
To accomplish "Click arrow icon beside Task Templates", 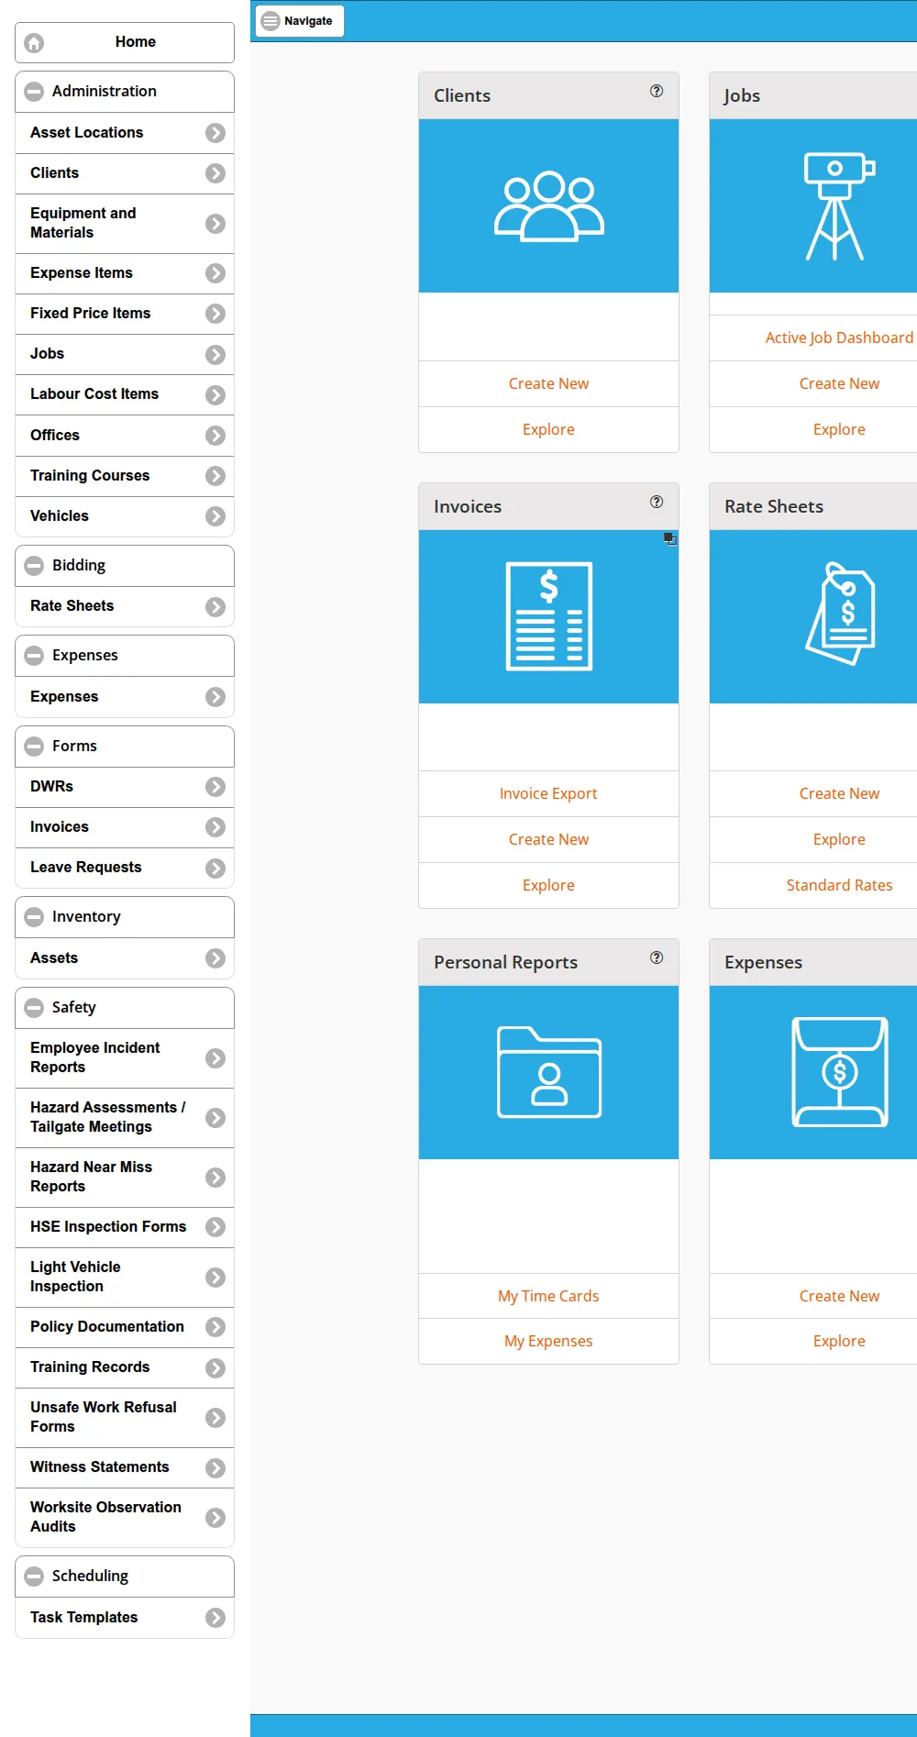I will pos(215,1618).
